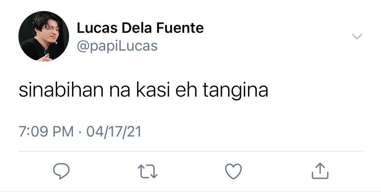Show more actions via the down arrow
381x192 pixels.
358,37
